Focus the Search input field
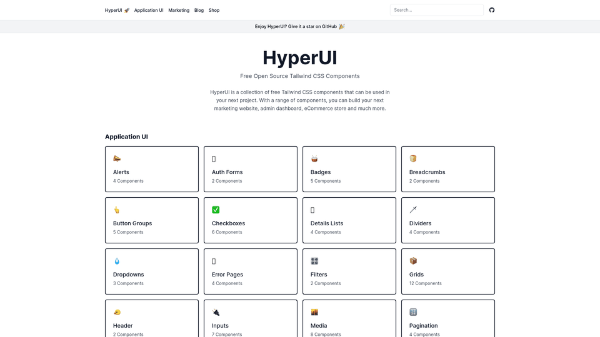The width and height of the screenshot is (600, 337). point(437,10)
